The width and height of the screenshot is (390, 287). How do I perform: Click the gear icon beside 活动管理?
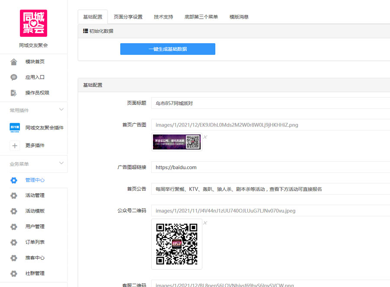tap(14, 196)
